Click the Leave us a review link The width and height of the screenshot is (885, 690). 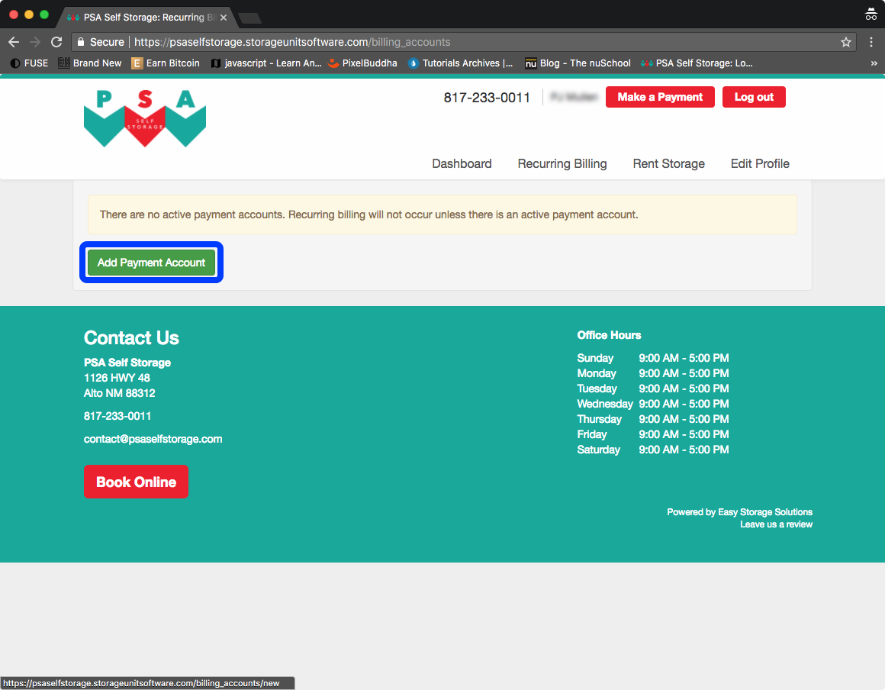[x=776, y=524]
